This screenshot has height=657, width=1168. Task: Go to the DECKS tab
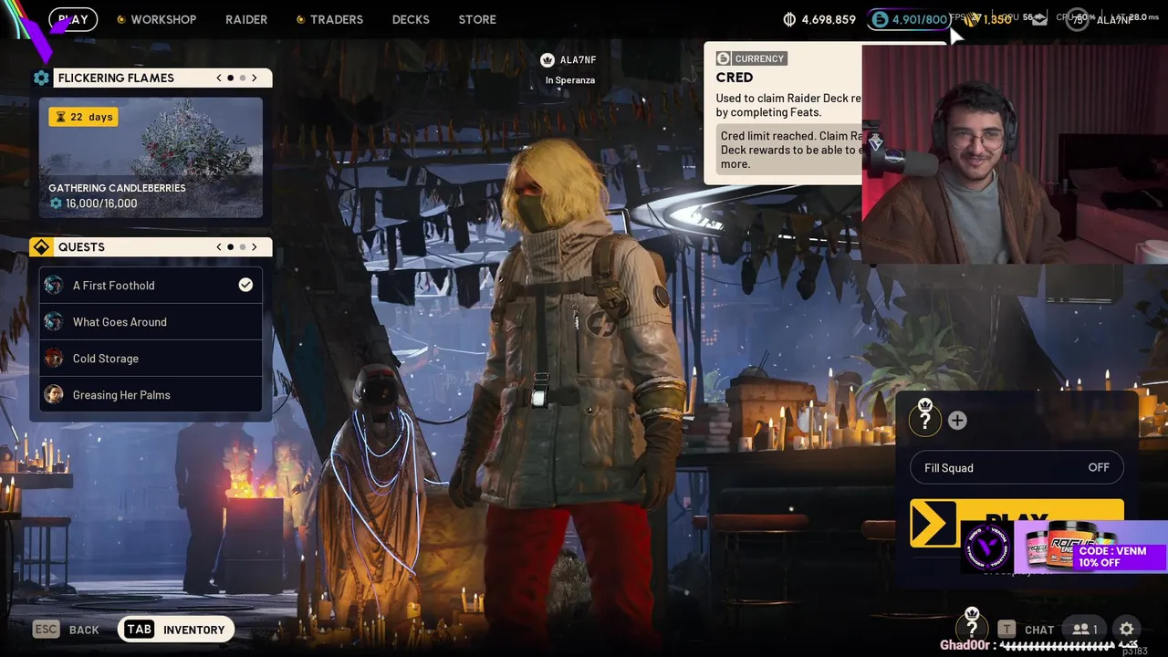(x=411, y=19)
